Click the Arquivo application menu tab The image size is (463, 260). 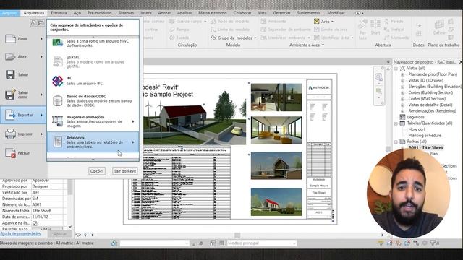(x=9, y=13)
